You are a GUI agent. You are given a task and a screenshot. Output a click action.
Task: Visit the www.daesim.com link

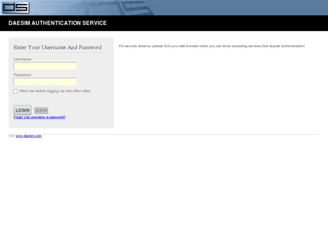[x=28, y=136]
